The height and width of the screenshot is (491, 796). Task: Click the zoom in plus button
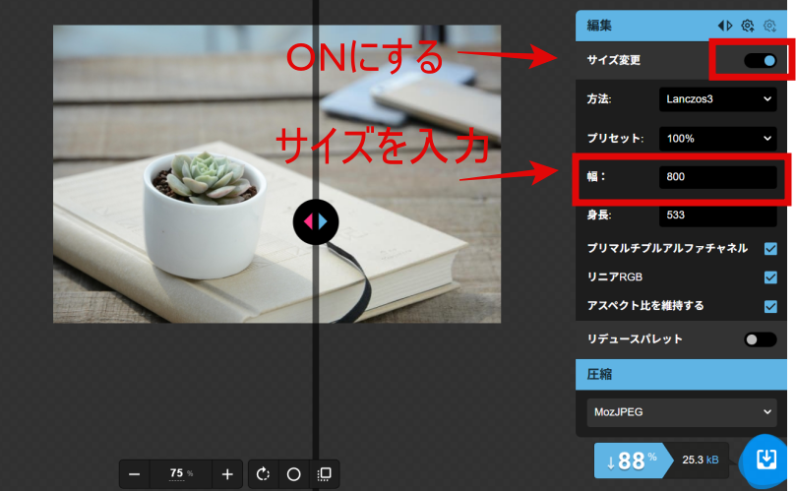click(x=227, y=474)
